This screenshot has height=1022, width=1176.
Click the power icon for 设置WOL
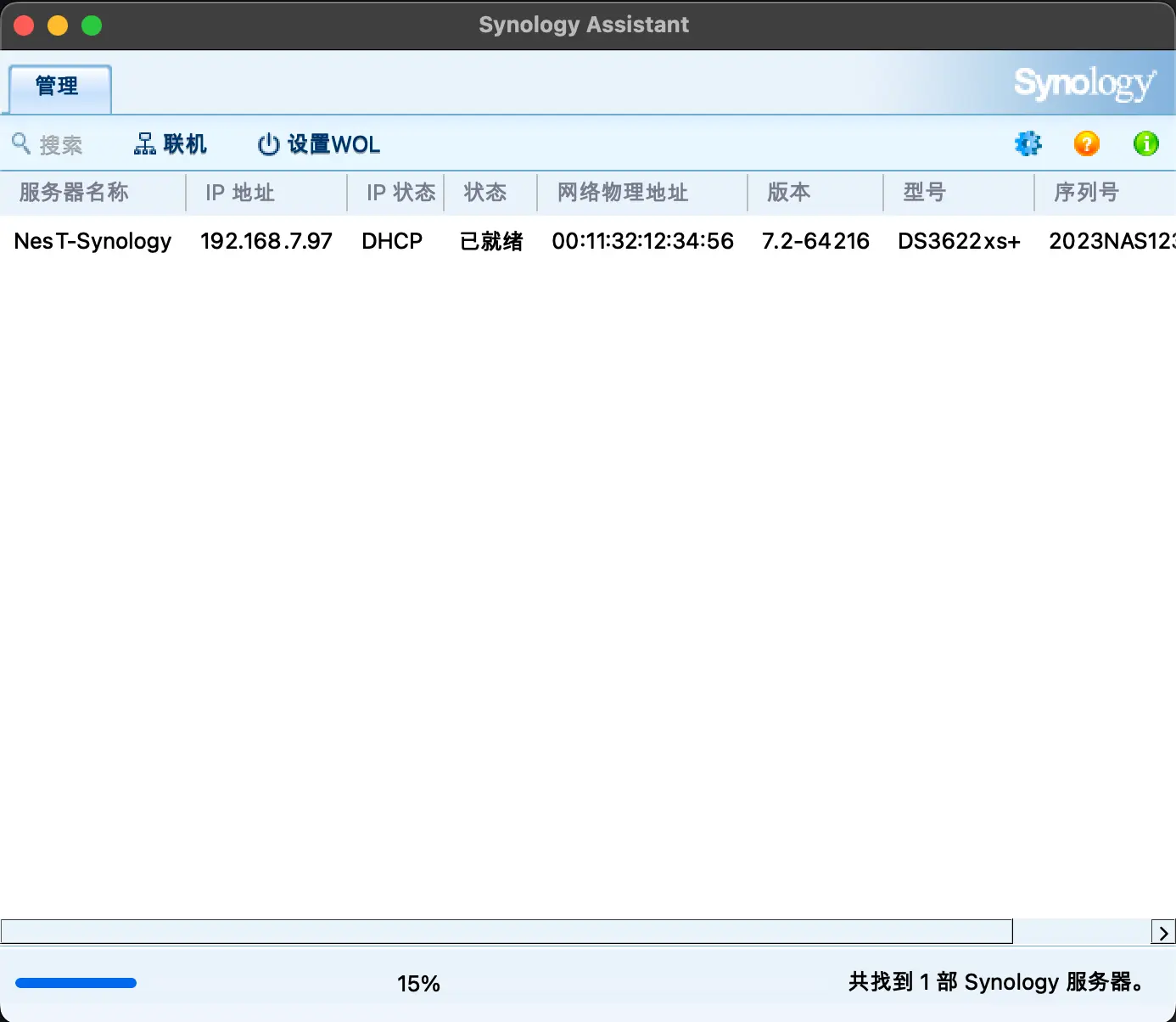(x=268, y=144)
